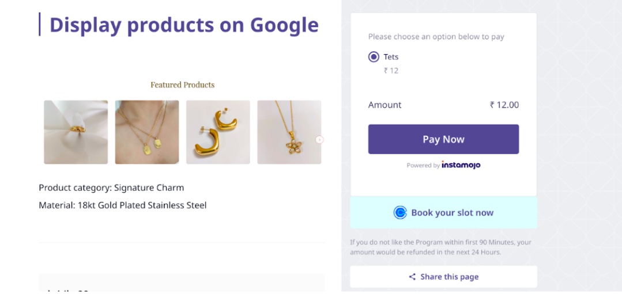The width and height of the screenshot is (622, 294).
Task: Open the gold ring product thumbnail
Action: click(76, 132)
